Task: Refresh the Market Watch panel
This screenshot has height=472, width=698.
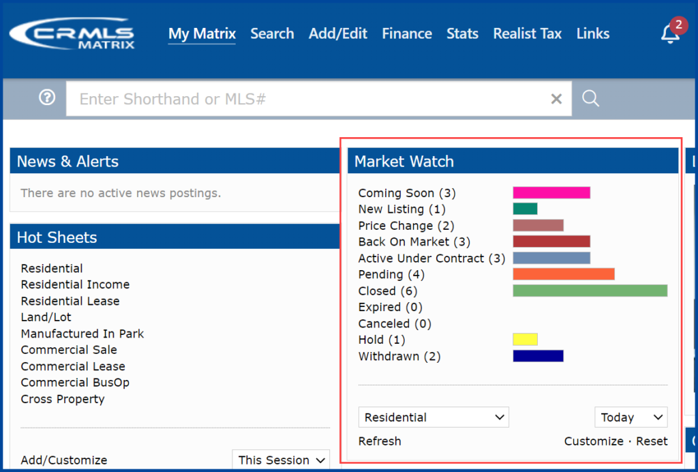Action: coord(379,441)
